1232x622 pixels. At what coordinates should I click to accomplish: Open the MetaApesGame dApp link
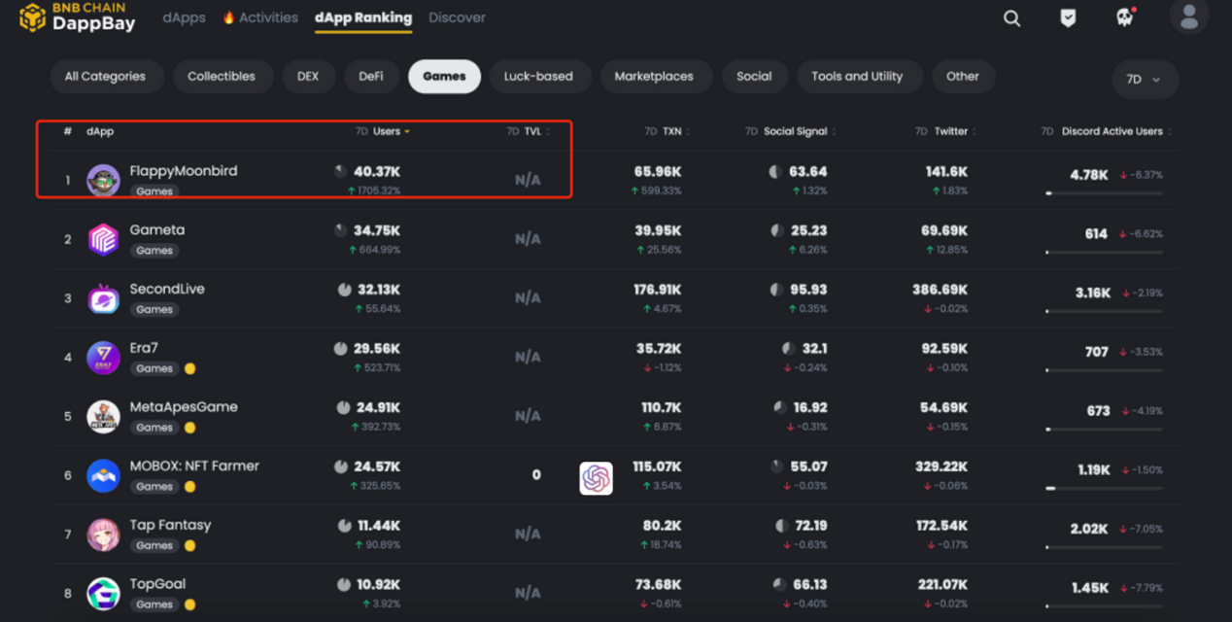tap(184, 407)
